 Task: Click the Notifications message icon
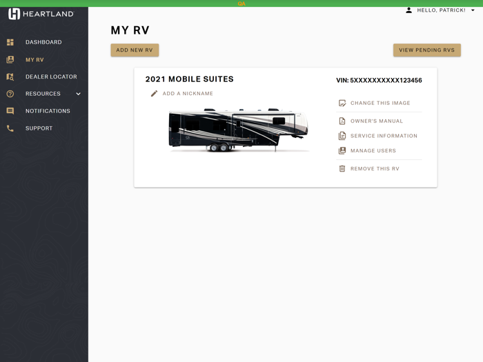(10, 111)
